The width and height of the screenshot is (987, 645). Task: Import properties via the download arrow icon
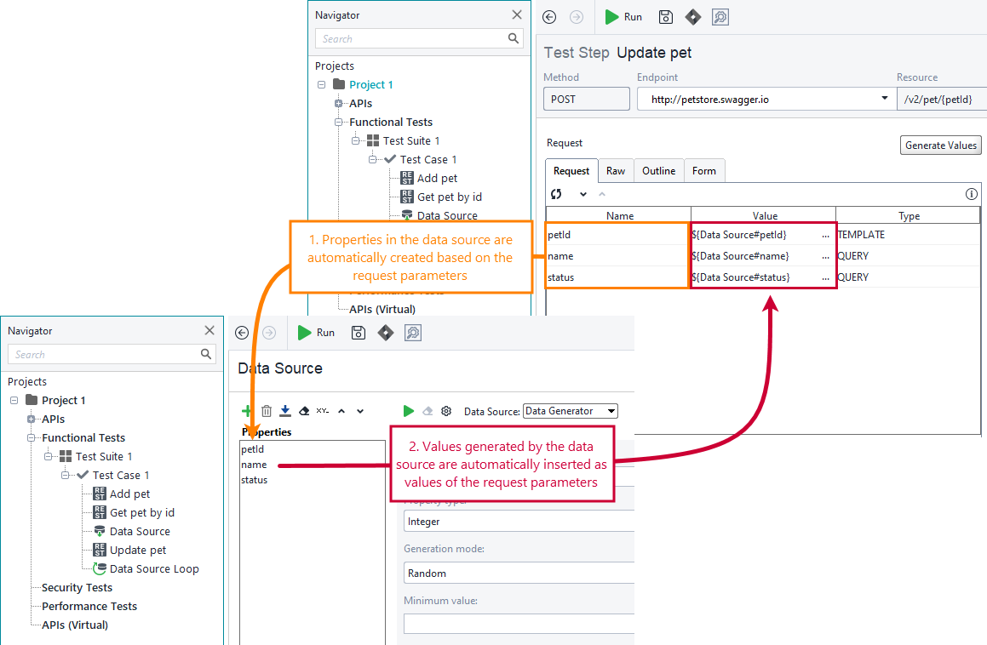click(284, 410)
